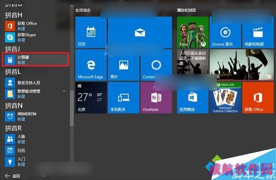Jump via 拼音J group header
Screen dimensions: 276x180
tap(12, 49)
